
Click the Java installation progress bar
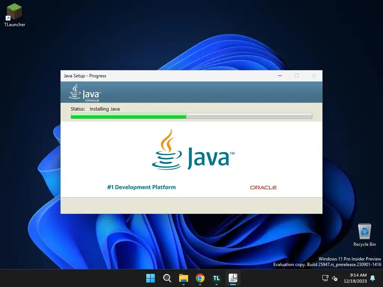191,116
